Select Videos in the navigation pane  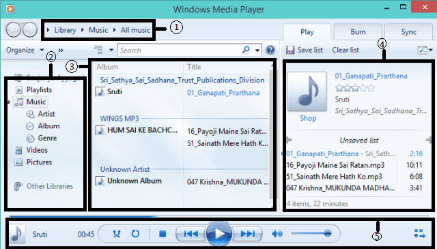coord(37,150)
